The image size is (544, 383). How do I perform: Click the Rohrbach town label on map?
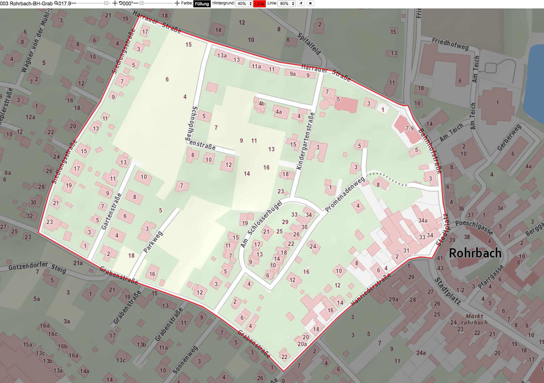[475, 253]
